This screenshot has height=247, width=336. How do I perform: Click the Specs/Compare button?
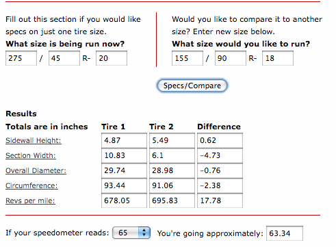click(x=192, y=86)
